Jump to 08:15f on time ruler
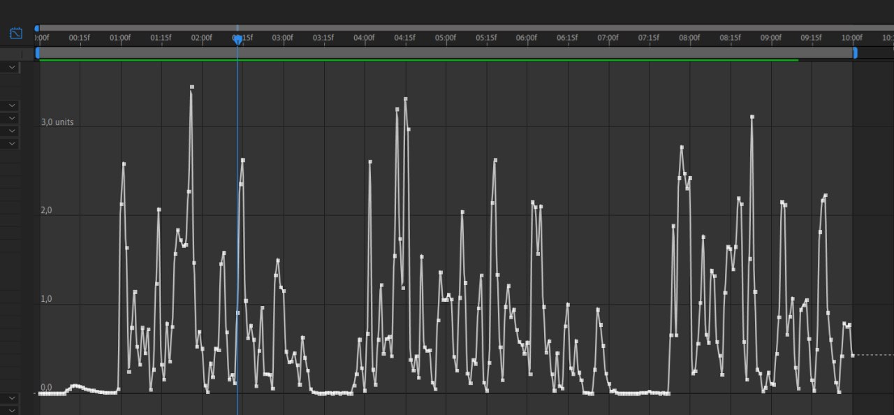Screen dimensions: 894x415 [730, 38]
